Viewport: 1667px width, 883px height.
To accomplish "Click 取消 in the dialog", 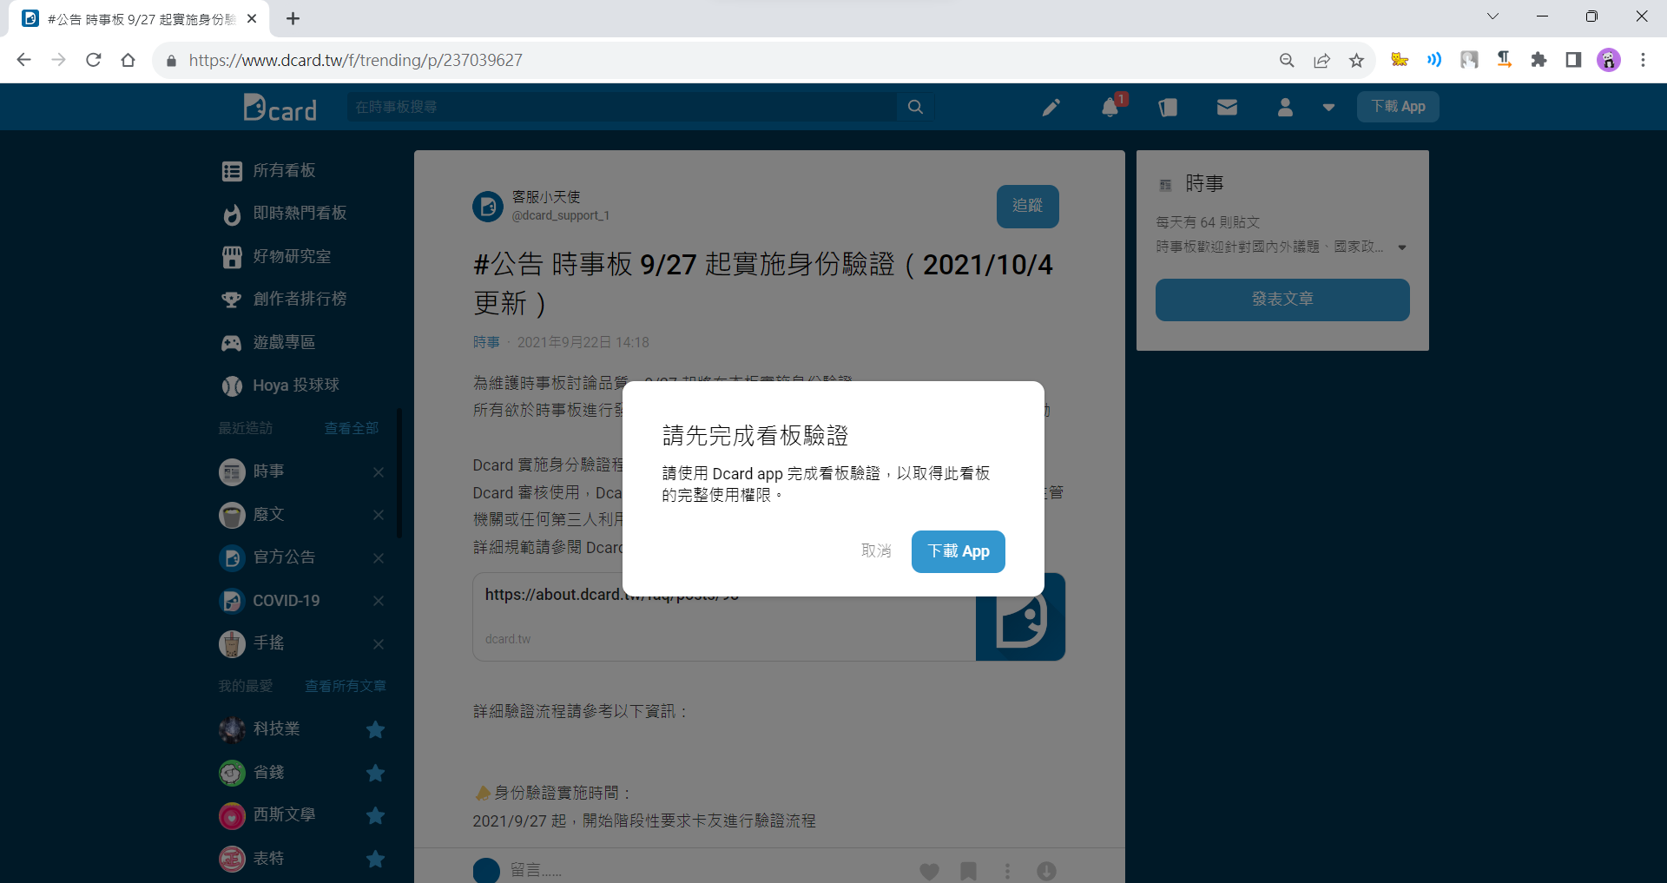I will pyautogui.click(x=876, y=551).
